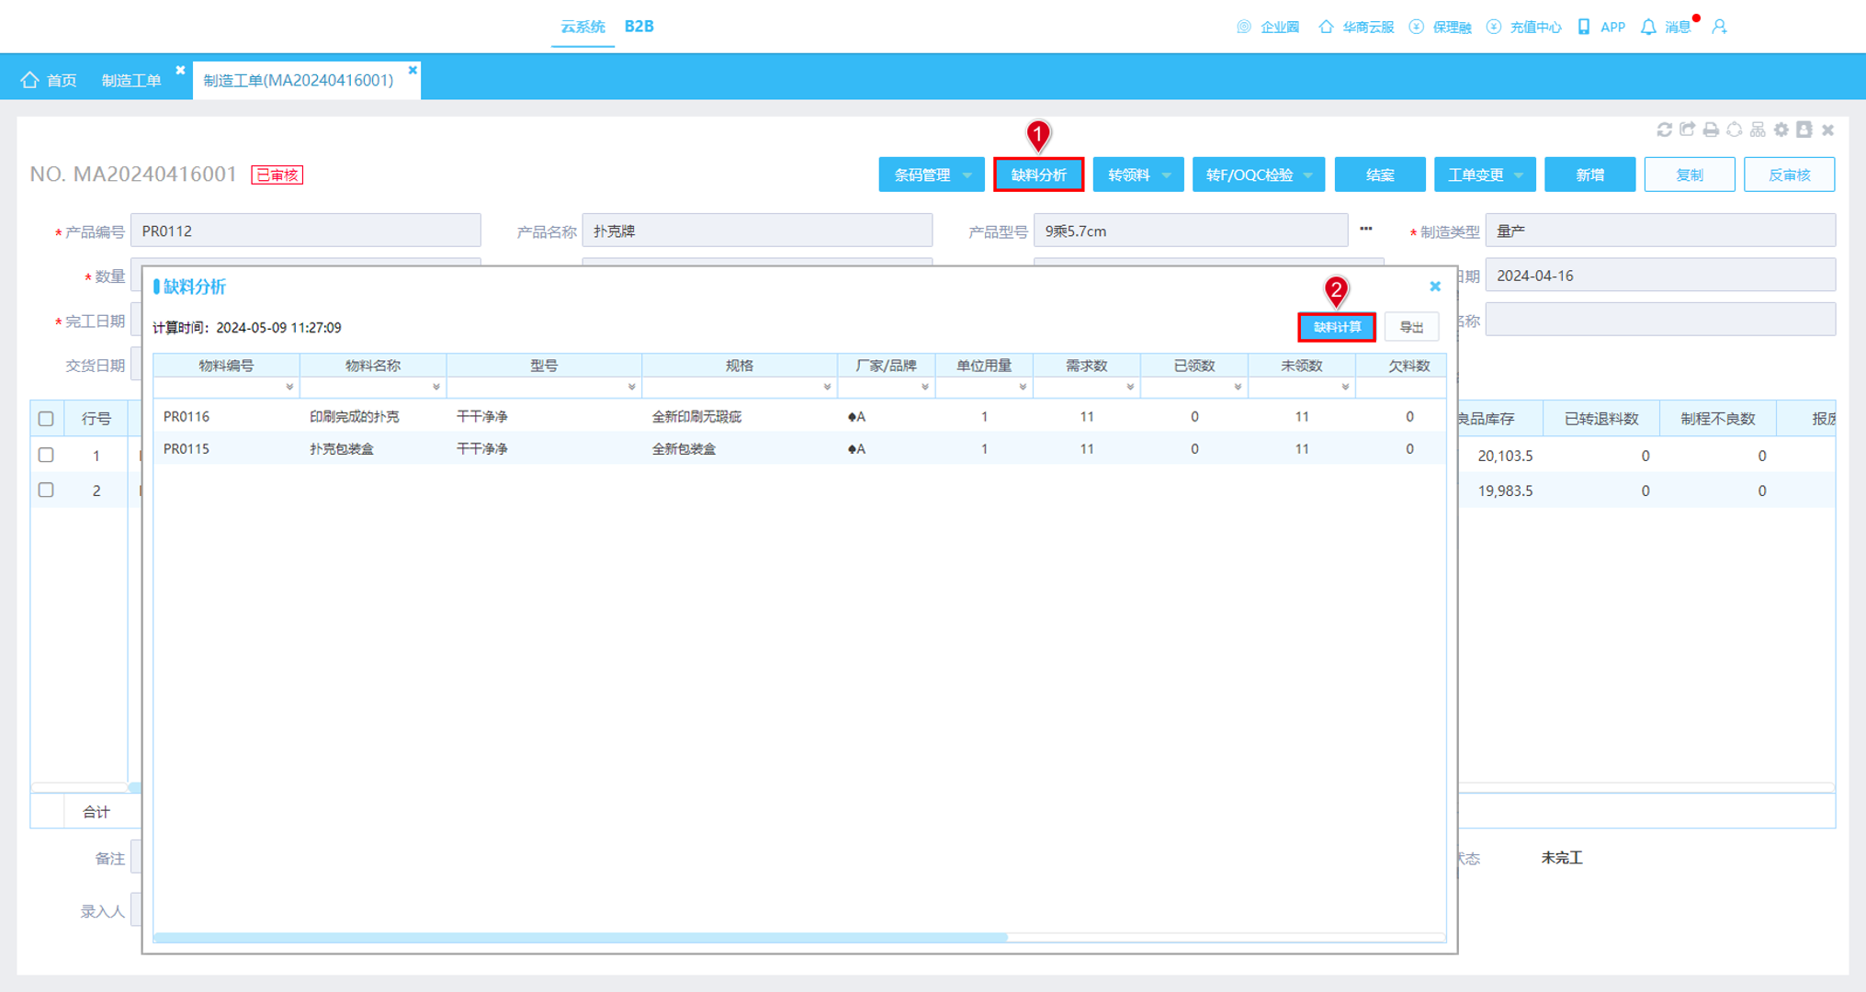Open 华商云服 in the top bar
Viewport: 1866px width, 992px height.
click(1356, 27)
